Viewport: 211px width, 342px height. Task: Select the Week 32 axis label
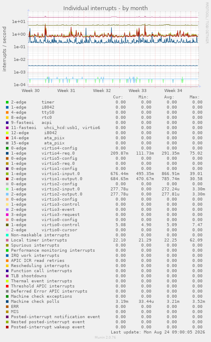(102, 91)
